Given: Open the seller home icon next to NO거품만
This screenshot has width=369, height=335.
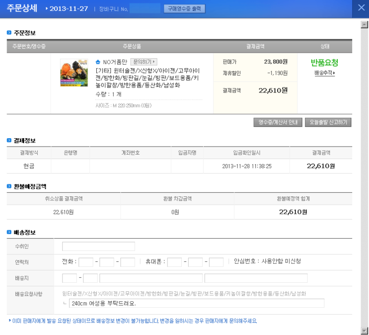Looking at the screenshot, I should coord(98,62).
